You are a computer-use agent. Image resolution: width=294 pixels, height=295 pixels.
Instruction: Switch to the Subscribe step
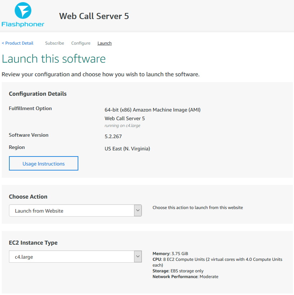point(55,43)
